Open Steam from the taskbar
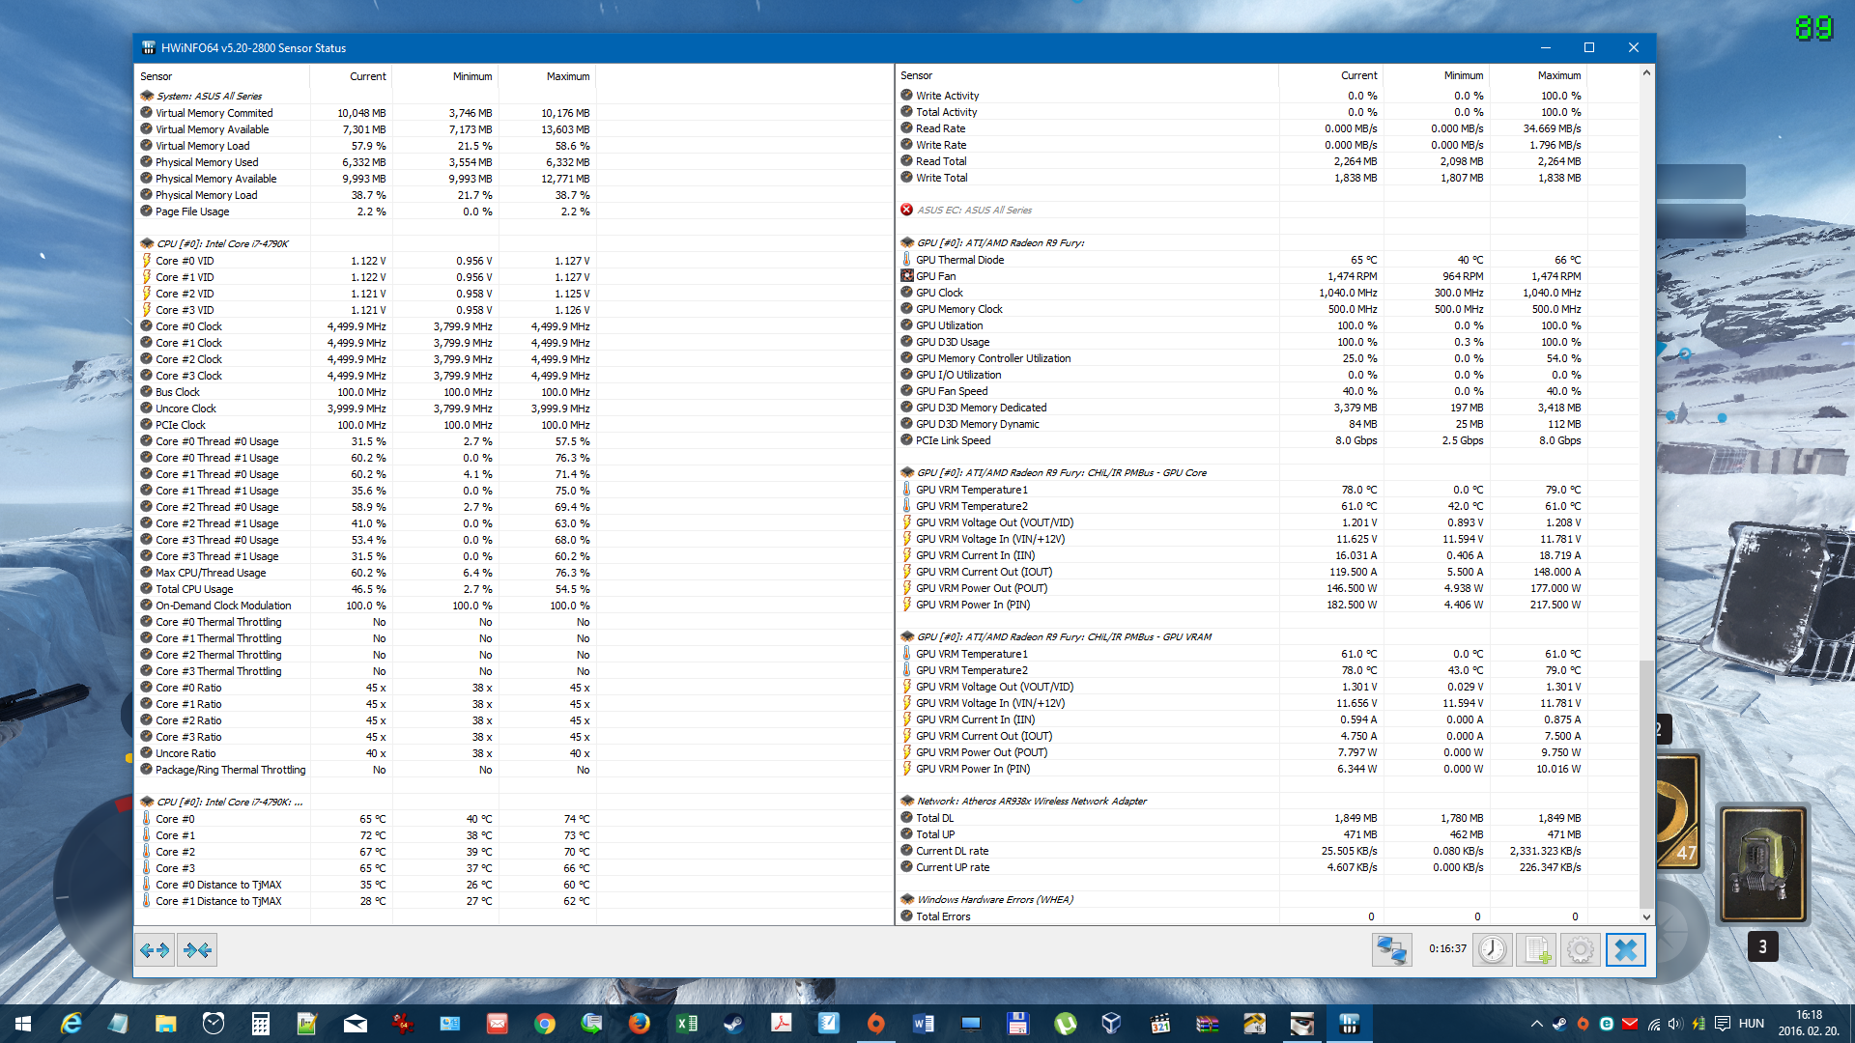 734,1024
